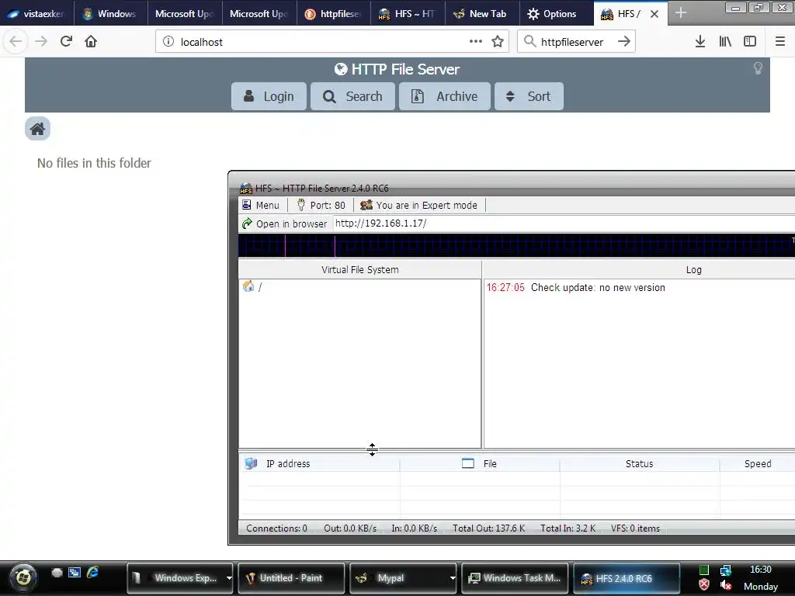Switch to the vistaexker tab
Image resolution: width=795 pixels, height=596 pixels.
click(36, 14)
